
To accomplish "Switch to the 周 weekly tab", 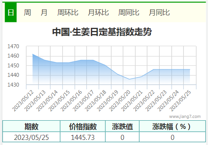I will click(28, 13).
